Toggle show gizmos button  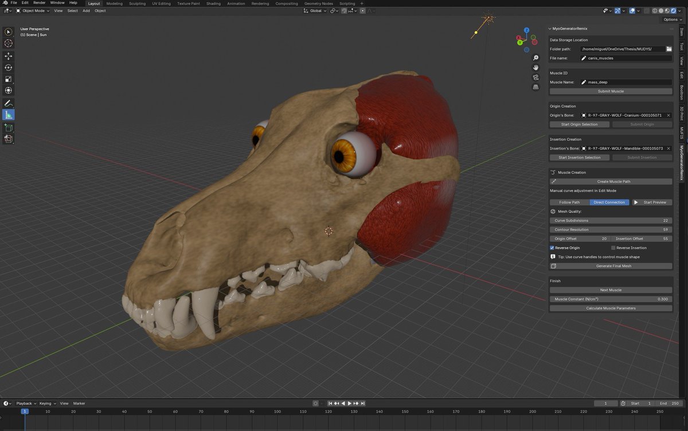(x=617, y=10)
